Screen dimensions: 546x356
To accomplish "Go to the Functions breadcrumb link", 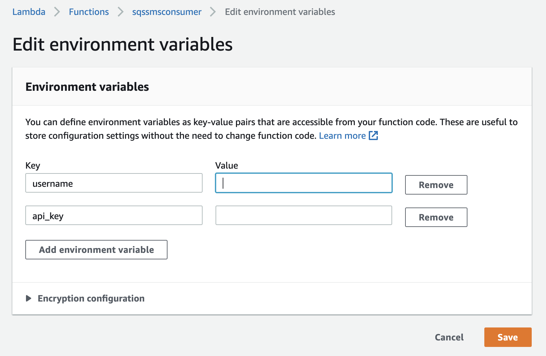I will (x=89, y=12).
